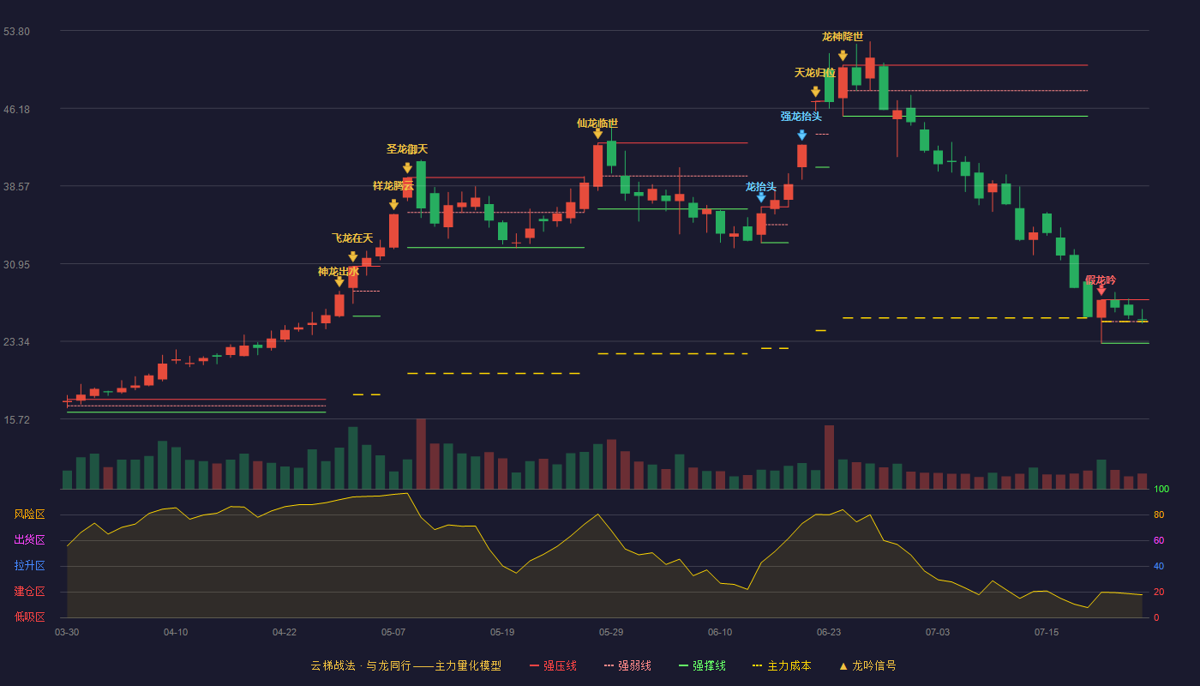Select the 低吸区 zone label

29,617
